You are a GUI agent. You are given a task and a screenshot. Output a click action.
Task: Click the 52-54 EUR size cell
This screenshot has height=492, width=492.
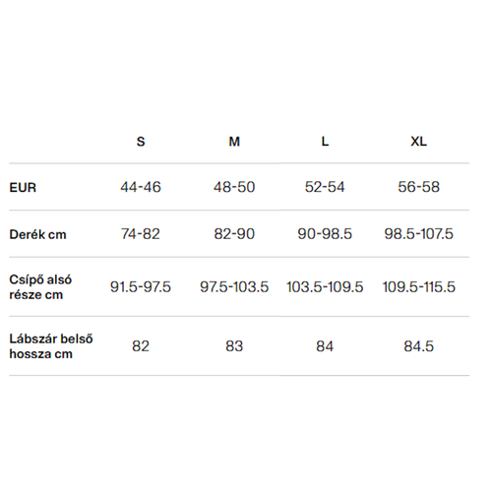pos(325,187)
